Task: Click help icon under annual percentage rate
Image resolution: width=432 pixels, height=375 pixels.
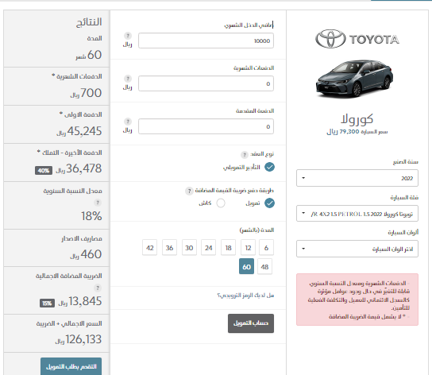Action: click(x=98, y=203)
